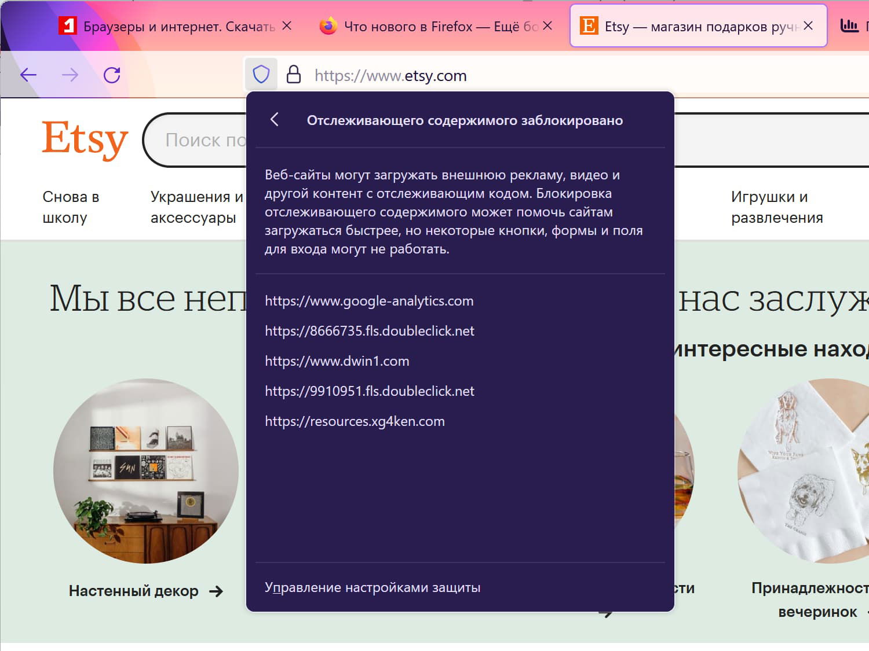869x651 pixels.
Task: Open 'Принадлежности для вечеринок' link
Action: [x=810, y=599]
